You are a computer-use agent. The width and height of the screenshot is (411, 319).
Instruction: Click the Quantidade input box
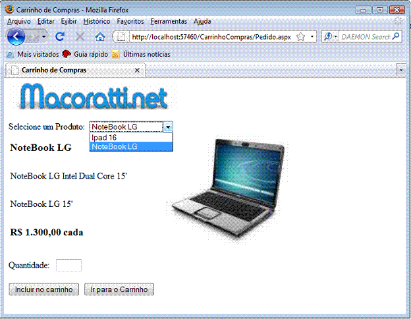tap(68, 265)
